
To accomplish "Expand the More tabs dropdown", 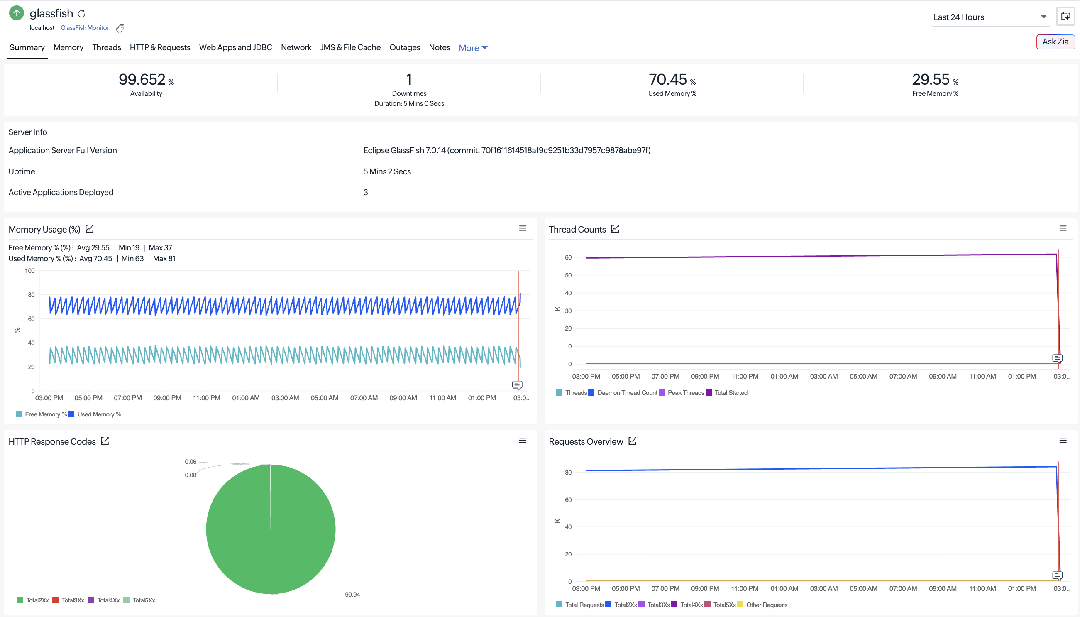I will [473, 48].
